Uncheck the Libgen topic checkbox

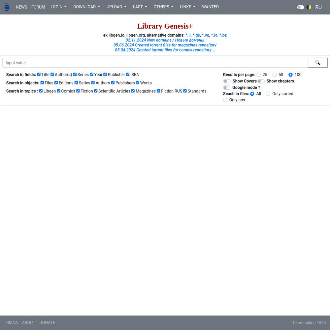[41, 91]
